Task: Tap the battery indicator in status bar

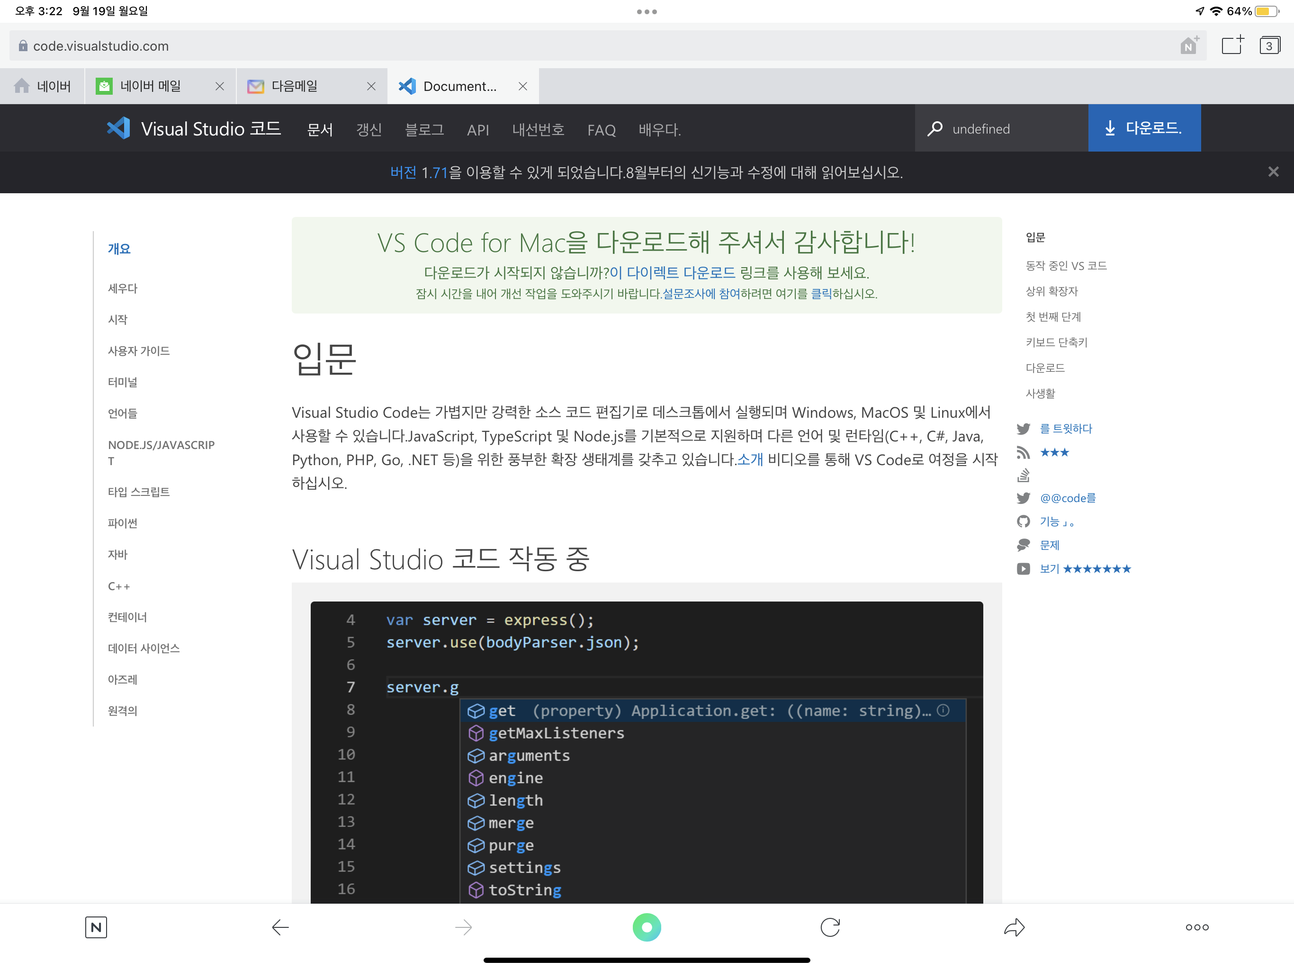Action: pos(1267,11)
